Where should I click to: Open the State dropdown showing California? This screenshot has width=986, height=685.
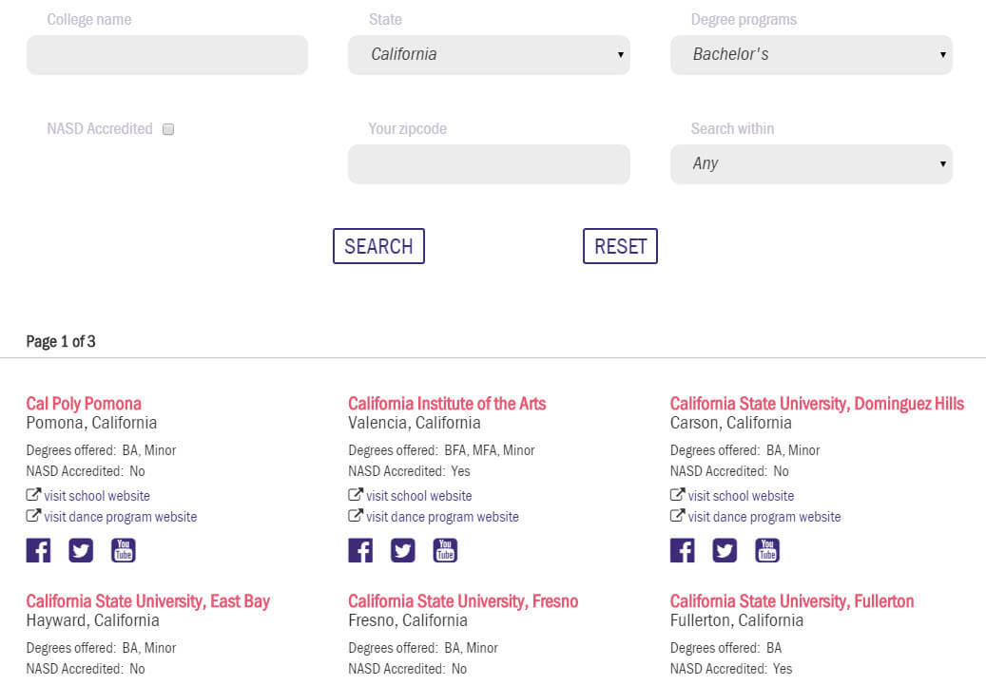[489, 55]
